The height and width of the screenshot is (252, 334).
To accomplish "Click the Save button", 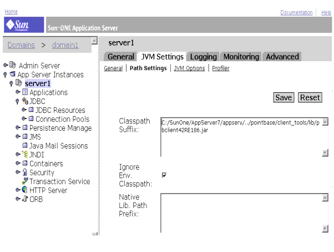I will click(x=284, y=97).
